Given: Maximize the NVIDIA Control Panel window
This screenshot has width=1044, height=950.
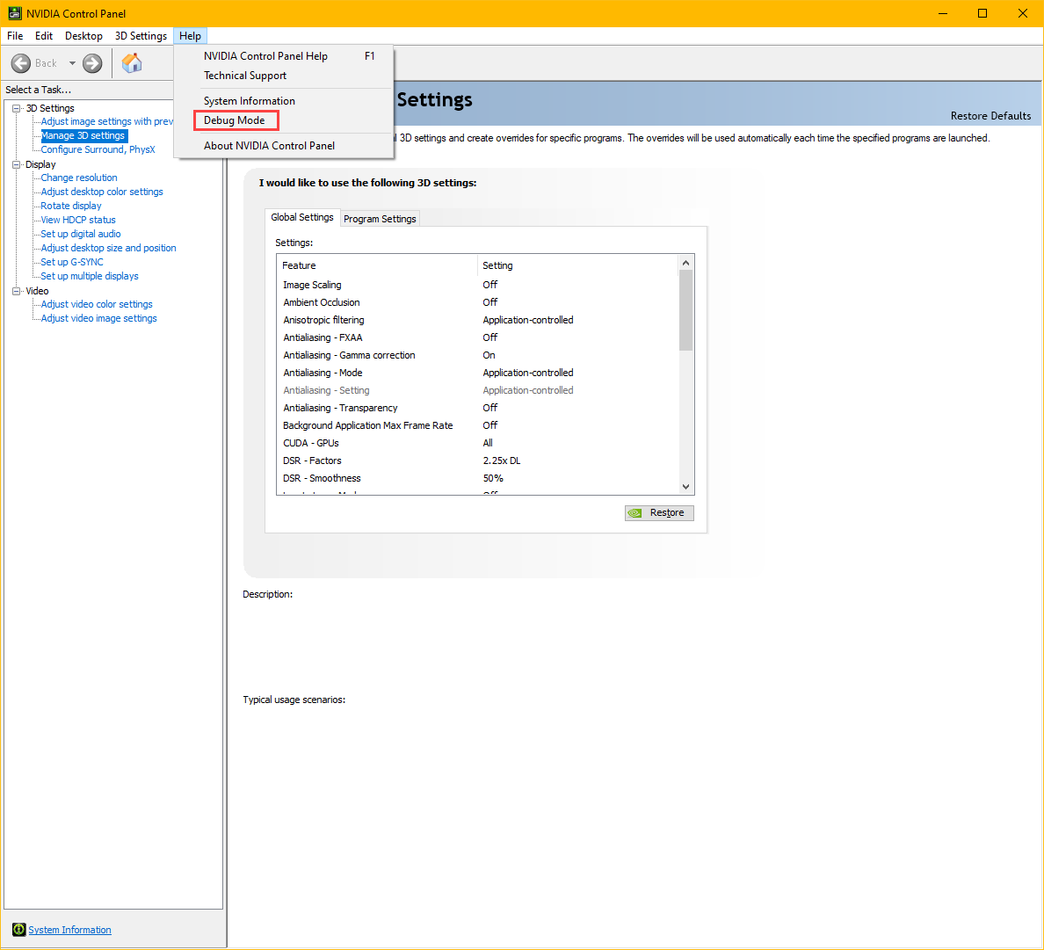Looking at the screenshot, I should (982, 13).
